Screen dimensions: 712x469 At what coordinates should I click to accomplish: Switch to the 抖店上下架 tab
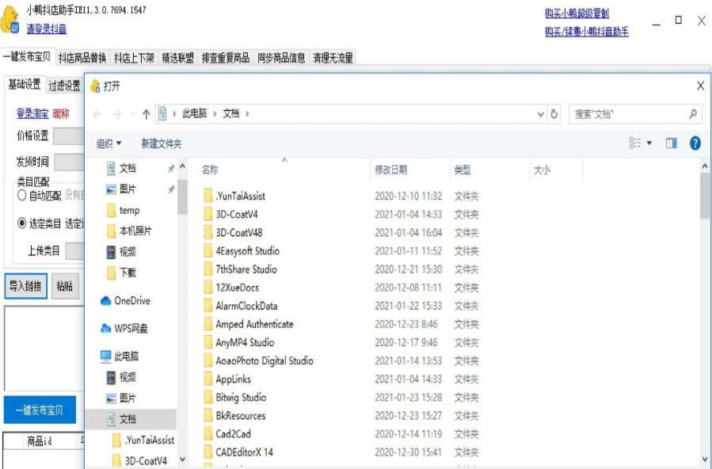134,58
